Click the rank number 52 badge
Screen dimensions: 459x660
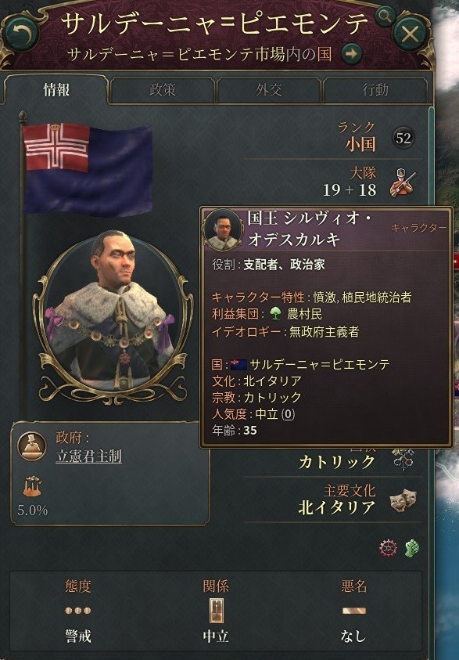[x=403, y=138]
